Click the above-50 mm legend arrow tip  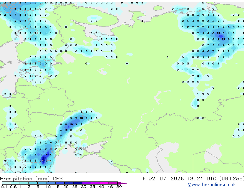122,183
